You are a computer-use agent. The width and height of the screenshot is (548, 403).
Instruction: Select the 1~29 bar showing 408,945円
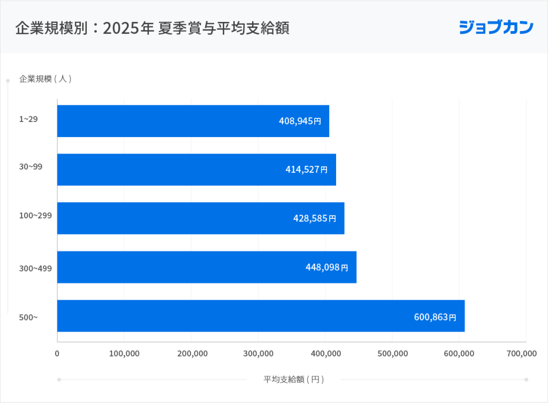(193, 121)
